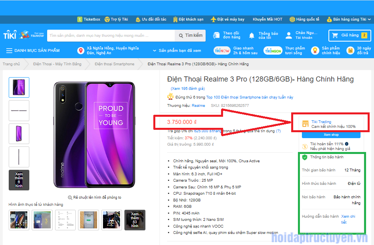Focus the product search input field

pyautogui.click(x=111, y=36)
